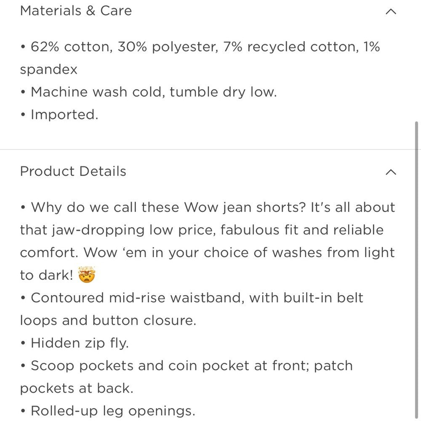421x421 pixels.
Task: Tap the Materials & Care heading
Action: pos(76,11)
